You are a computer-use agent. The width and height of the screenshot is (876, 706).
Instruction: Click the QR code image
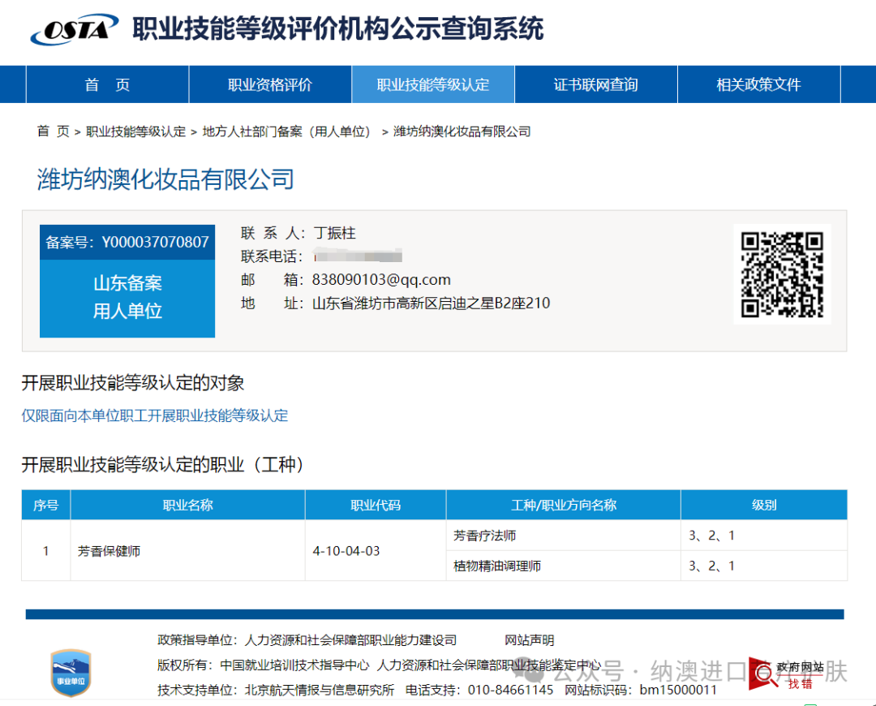click(782, 273)
